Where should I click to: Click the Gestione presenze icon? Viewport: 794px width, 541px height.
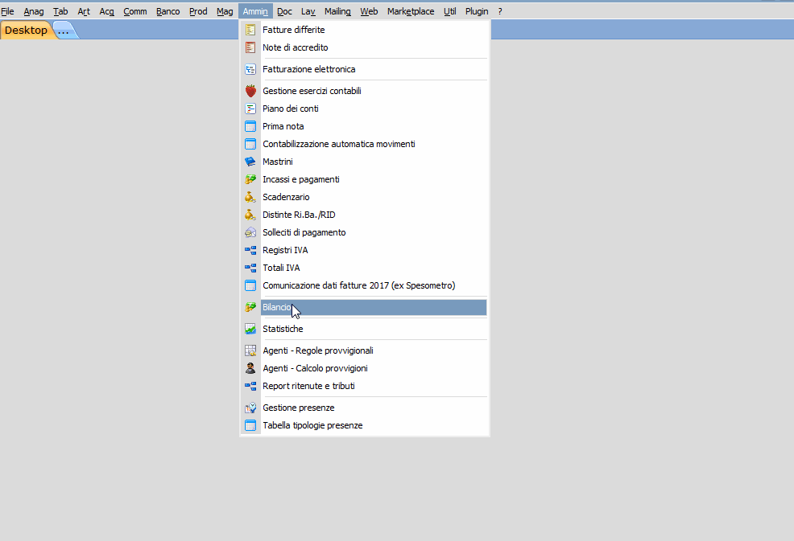pos(250,408)
